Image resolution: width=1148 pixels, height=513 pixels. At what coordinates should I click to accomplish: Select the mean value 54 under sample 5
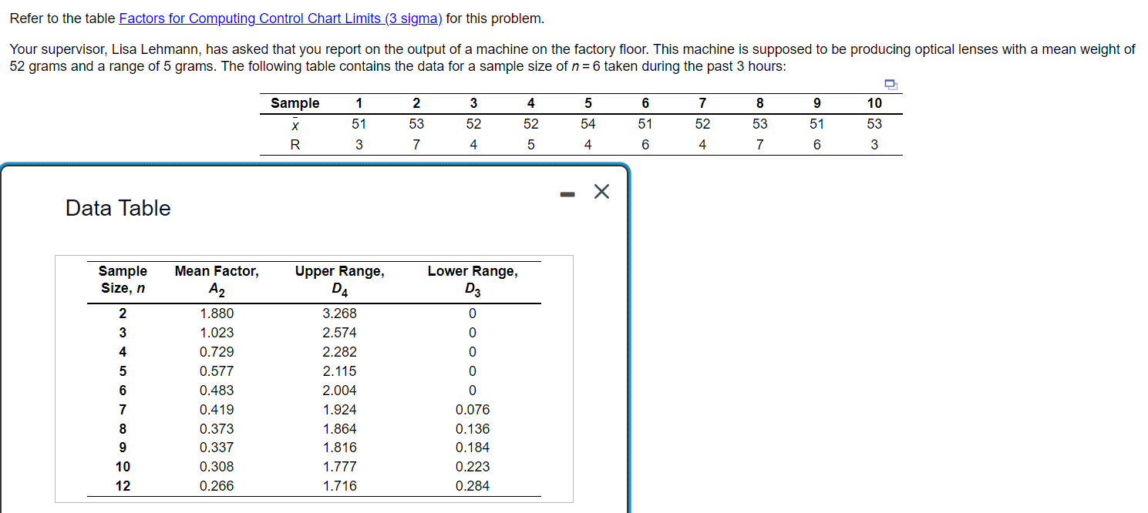(x=587, y=123)
